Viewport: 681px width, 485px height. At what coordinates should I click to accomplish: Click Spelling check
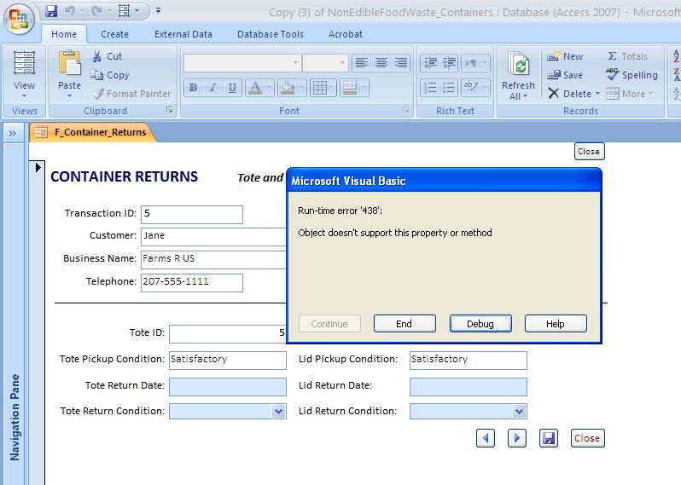pos(632,75)
